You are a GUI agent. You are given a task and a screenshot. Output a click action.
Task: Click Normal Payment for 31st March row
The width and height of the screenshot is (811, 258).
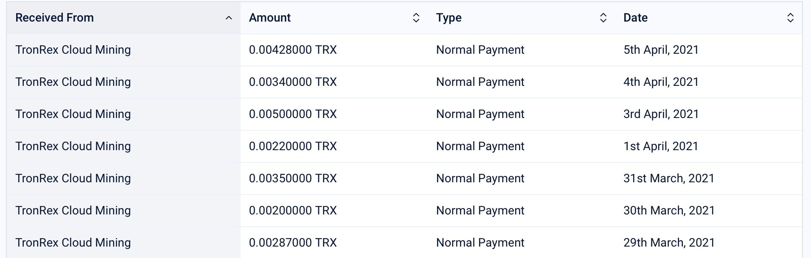click(x=480, y=178)
